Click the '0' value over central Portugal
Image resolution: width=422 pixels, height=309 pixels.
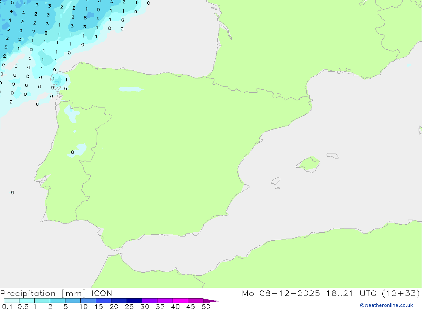click(x=73, y=153)
